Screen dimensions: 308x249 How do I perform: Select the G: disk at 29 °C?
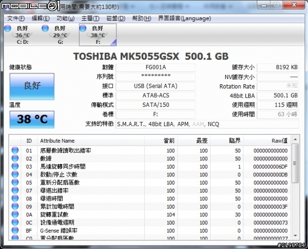pyautogui.click(x=60, y=35)
